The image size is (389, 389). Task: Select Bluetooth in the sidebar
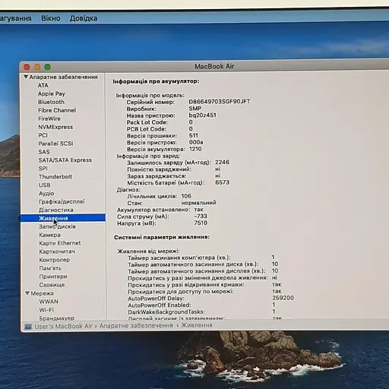pyautogui.click(x=51, y=102)
